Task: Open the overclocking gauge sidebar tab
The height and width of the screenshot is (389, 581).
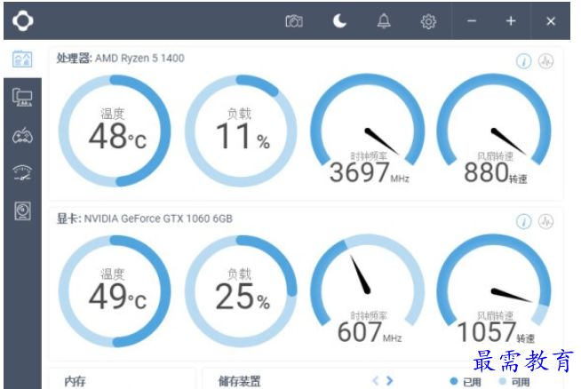Action: click(x=22, y=172)
